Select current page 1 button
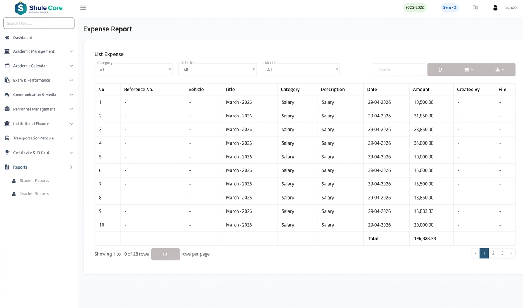 pyautogui.click(x=484, y=253)
